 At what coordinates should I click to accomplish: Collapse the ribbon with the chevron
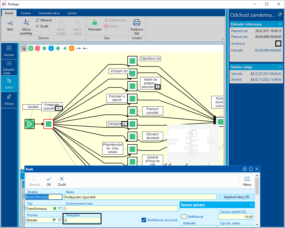click(223, 39)
